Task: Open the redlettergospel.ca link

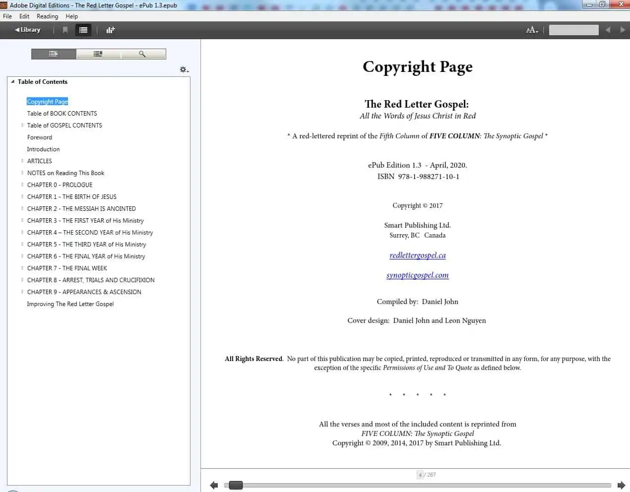Action: point(418,255)
